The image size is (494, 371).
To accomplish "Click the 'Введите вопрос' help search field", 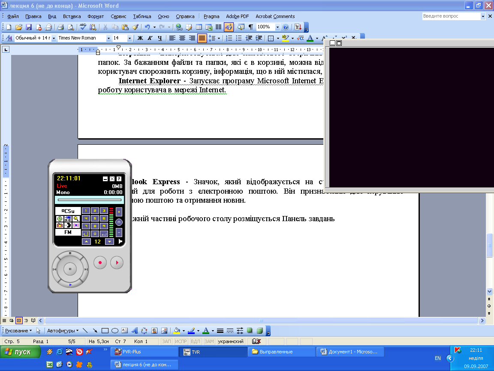I will [451, 16].
